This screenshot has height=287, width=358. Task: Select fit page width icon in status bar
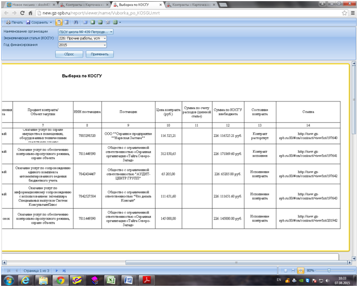tap(293, 270)
